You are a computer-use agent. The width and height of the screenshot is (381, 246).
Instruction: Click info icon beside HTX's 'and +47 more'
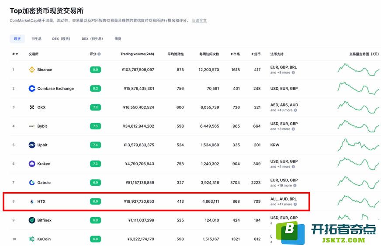pyautogui.click(x=295, y=204)
